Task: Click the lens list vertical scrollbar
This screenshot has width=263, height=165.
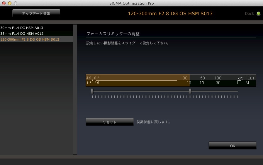Action: point(75,90)
